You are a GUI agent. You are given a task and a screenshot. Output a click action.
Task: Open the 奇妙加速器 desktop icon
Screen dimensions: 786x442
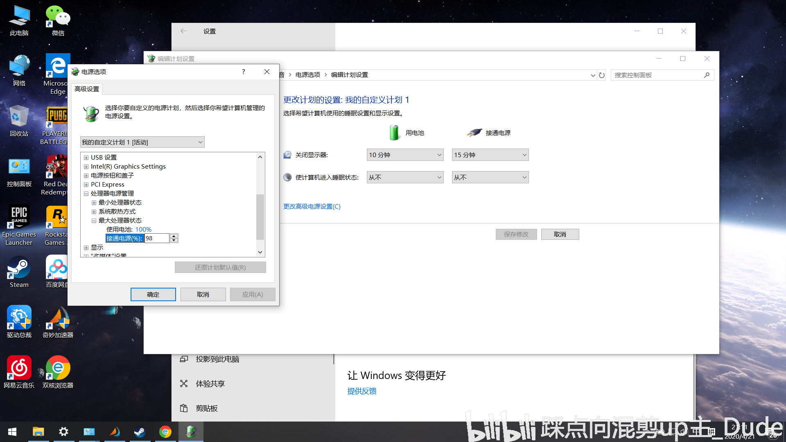point(58,322)
